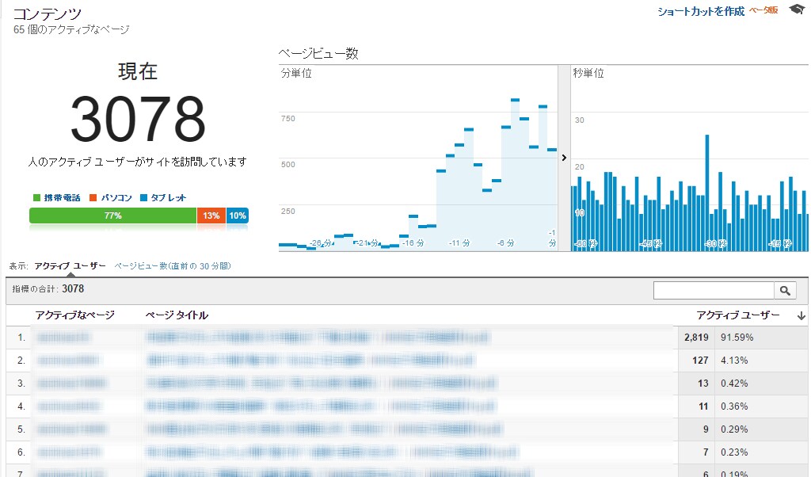
Task: Open the blurred page link in row 3
Action: tap(71, 384)
